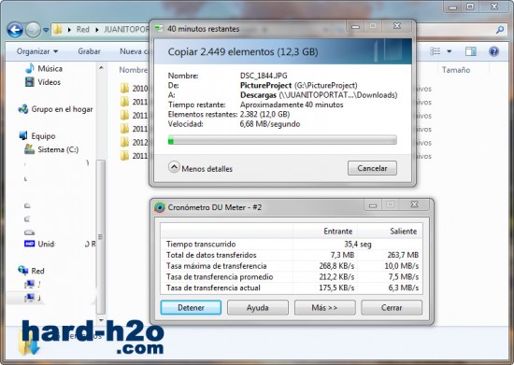Toggle the preview pane icon
The height and width of the screenshot is (365, 514).
pos(470,51)
